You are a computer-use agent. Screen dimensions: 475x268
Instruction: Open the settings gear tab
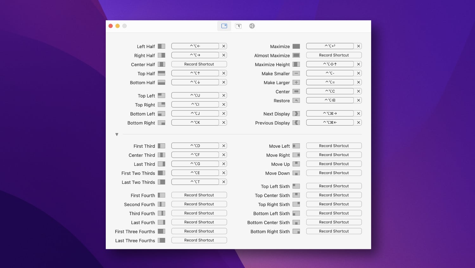tap(252, 26)
